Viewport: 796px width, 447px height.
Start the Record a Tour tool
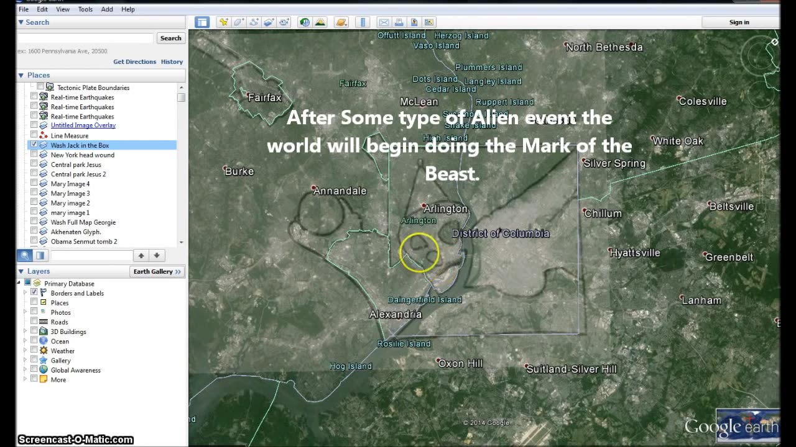pyautogui.click(x=284, y=22)
